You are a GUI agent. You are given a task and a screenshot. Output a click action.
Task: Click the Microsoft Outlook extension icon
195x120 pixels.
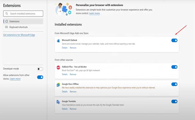pos(58,41)
